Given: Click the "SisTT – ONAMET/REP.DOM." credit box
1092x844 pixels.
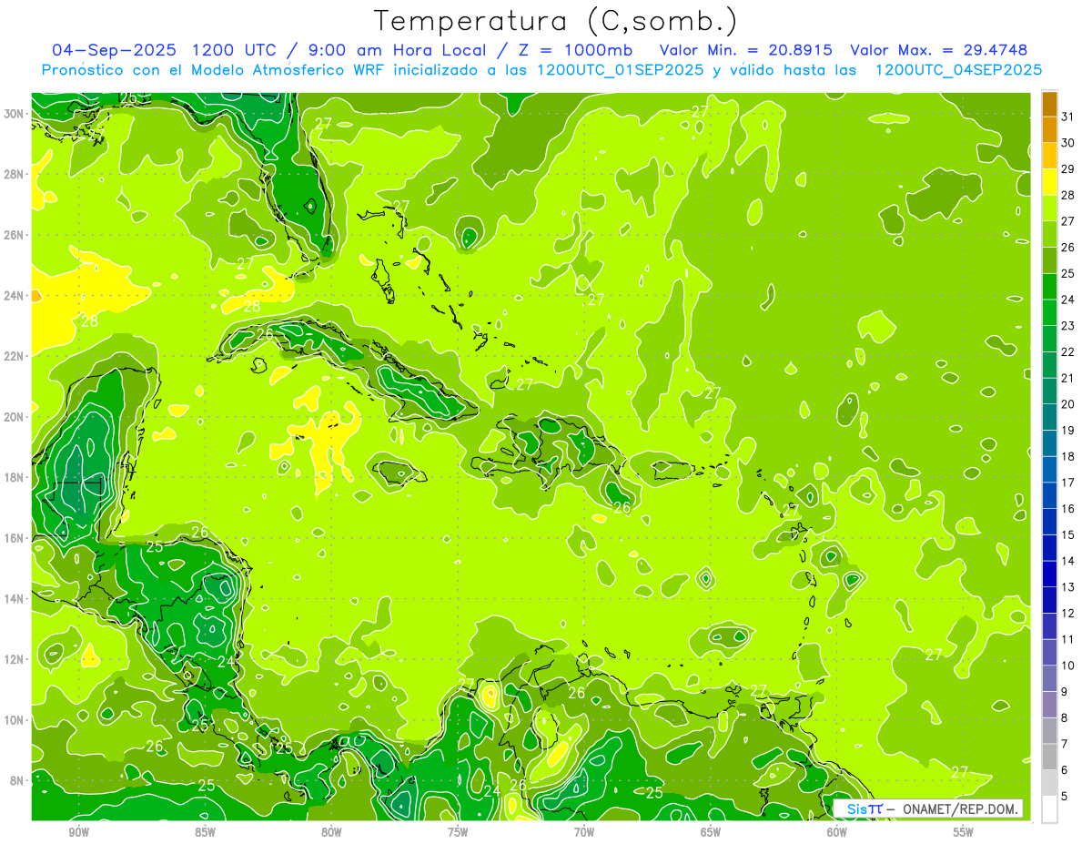Looking at the screenshot, I should coord(928,808).
